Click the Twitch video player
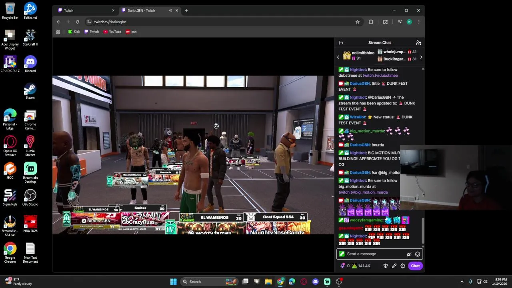The width and height of the screenshot is (512, 288). tap(193, 155)
